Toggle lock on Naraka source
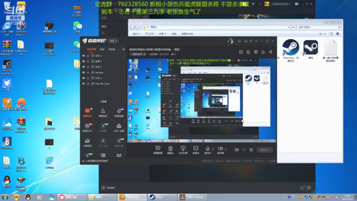Viewport: 357px width, 201px height. (x=88, y=72)
